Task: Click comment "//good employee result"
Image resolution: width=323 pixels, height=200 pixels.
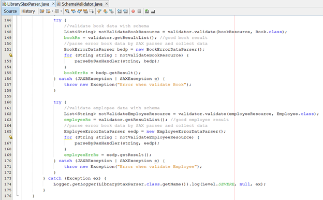Action: (x=199, y=120)
